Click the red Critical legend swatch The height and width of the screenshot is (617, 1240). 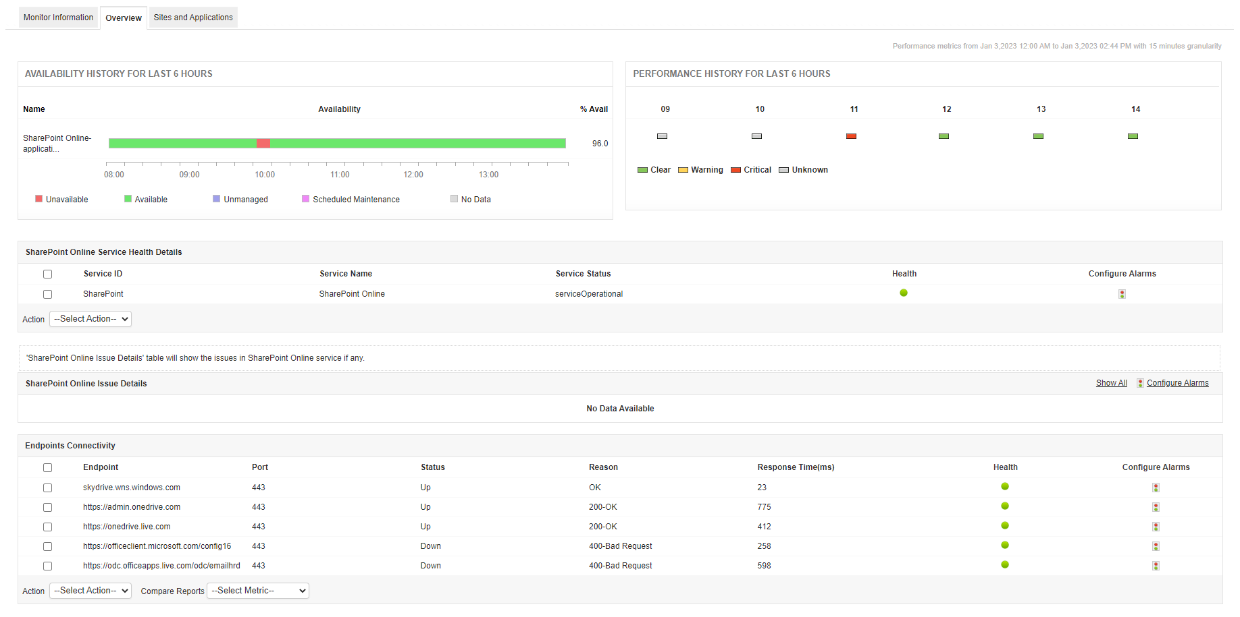tap(735, 169)
